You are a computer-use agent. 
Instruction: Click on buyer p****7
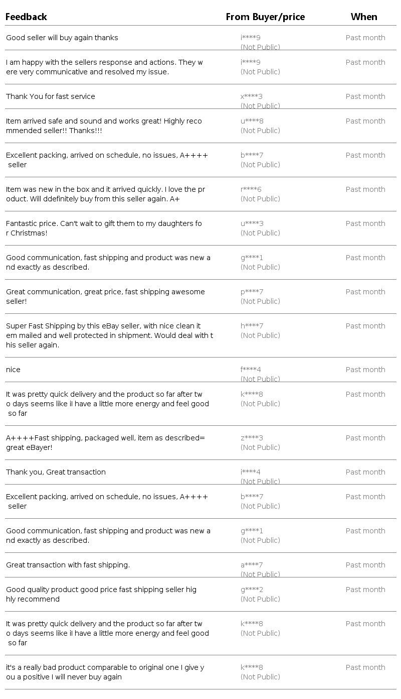point(252,292)
